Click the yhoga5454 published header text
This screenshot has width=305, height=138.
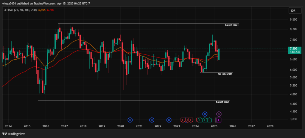click(x=46, y=4)
